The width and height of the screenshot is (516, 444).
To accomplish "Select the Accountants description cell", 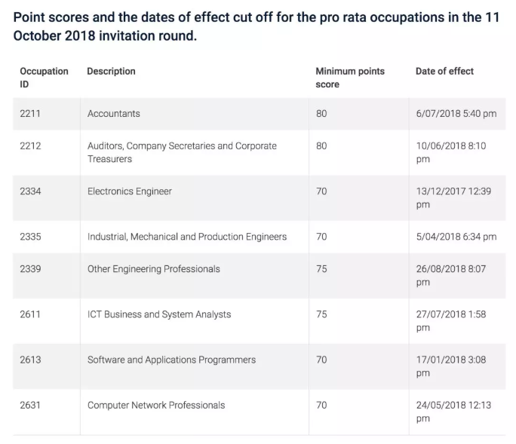I will click(x=114, y=114).
